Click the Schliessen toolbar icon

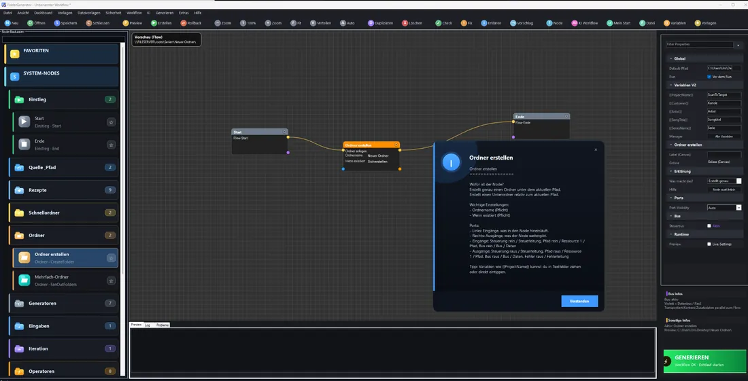(88, 23)
